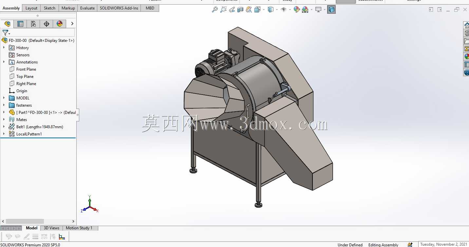Switch to the Sketch ribbon tab
The image size is (469, 247).
coord(49,8)
